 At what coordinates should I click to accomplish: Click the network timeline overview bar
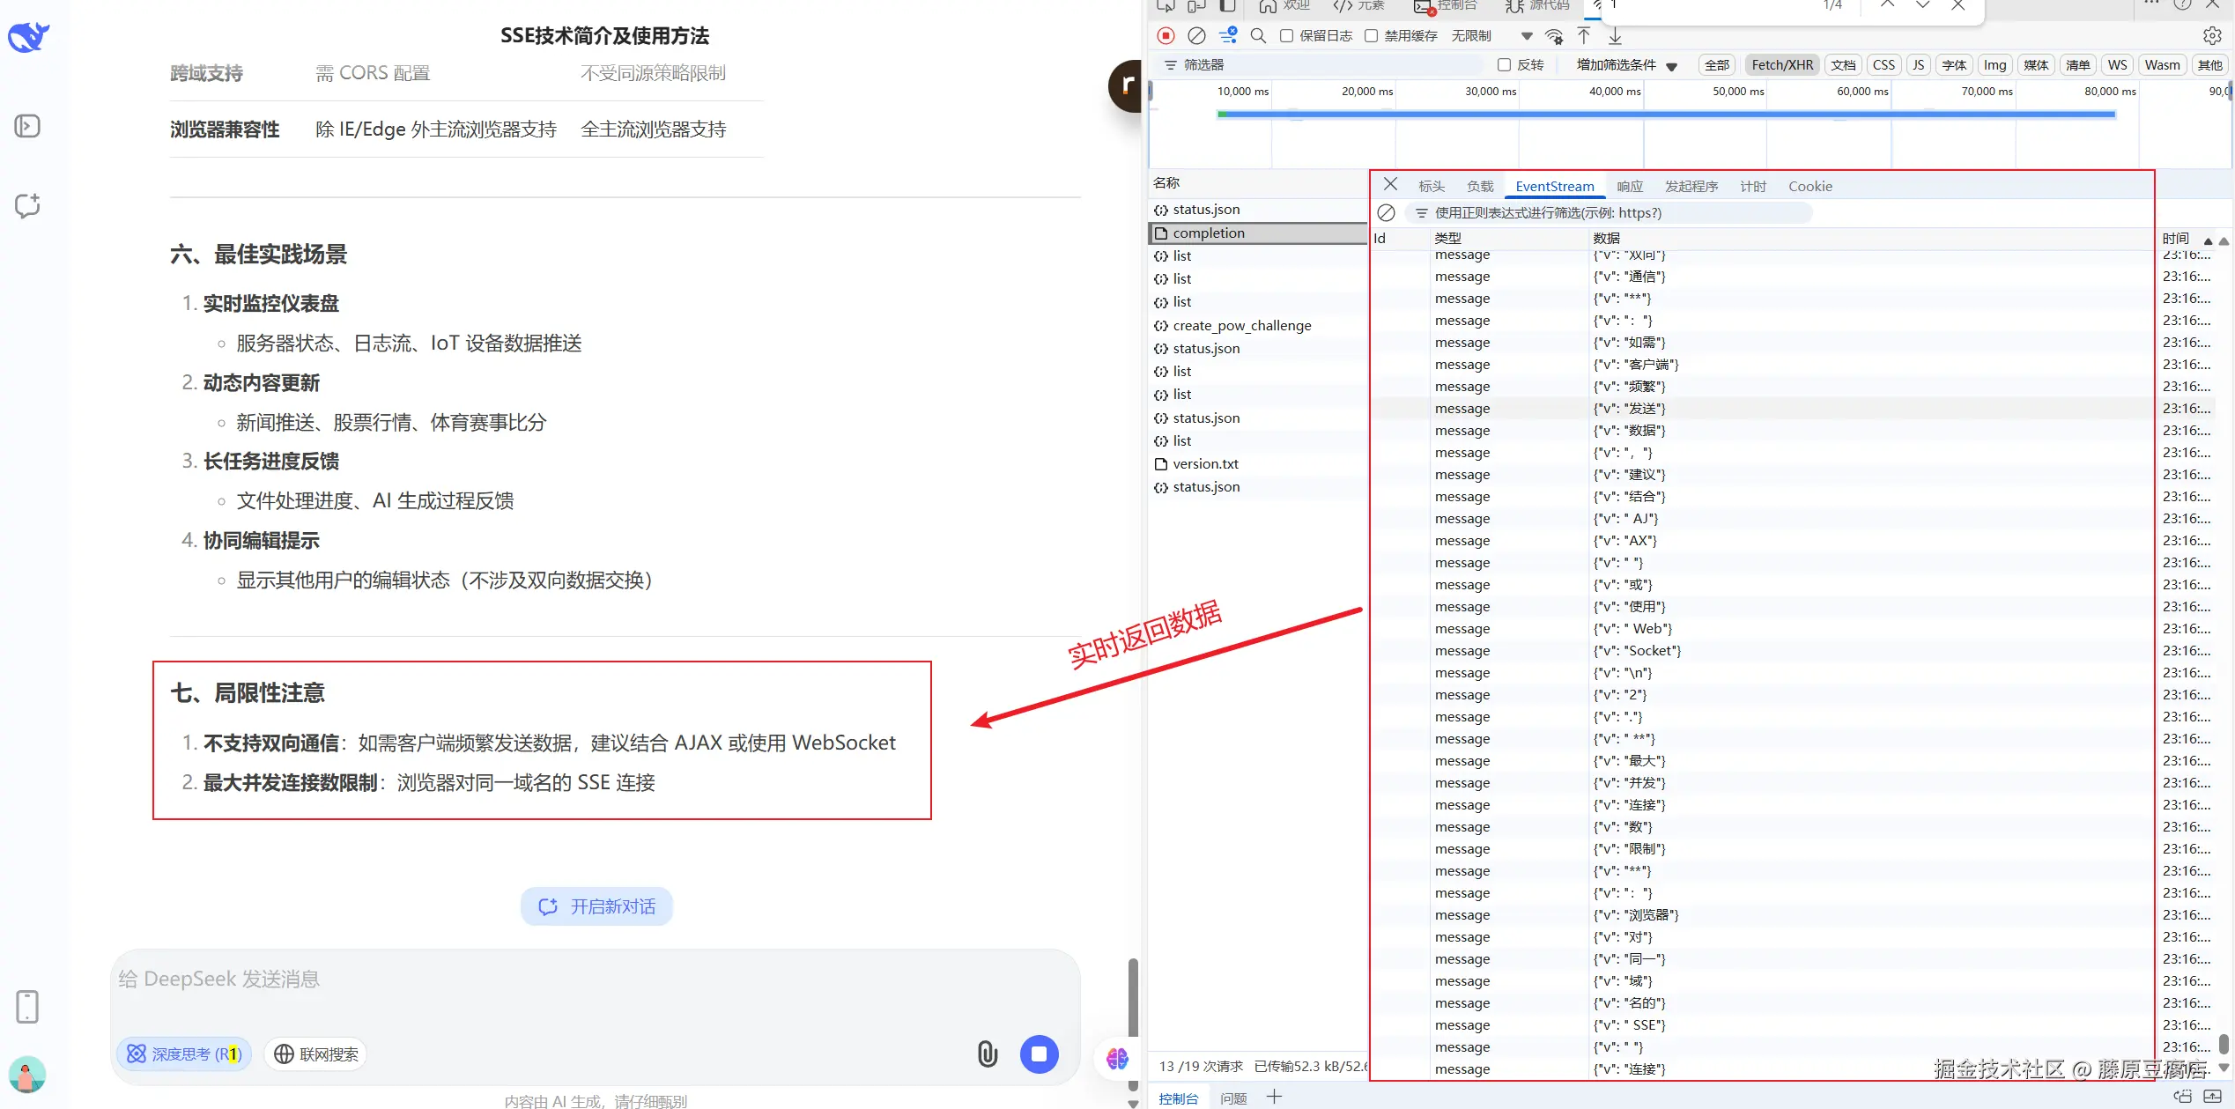(1665, 115)
